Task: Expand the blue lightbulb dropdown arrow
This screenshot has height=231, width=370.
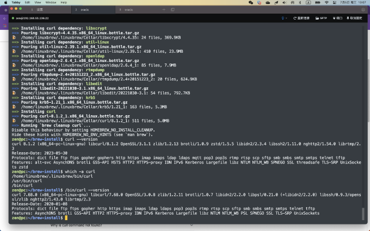Action: click(286, 18)
